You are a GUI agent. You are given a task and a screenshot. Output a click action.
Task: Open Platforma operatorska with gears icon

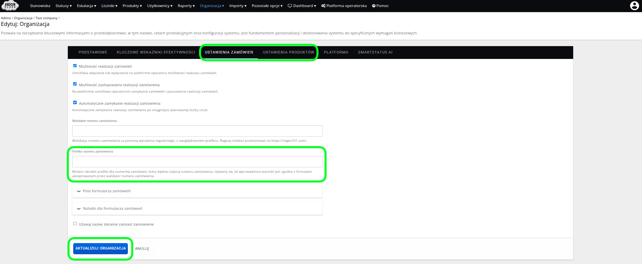[x=344, y=6]
